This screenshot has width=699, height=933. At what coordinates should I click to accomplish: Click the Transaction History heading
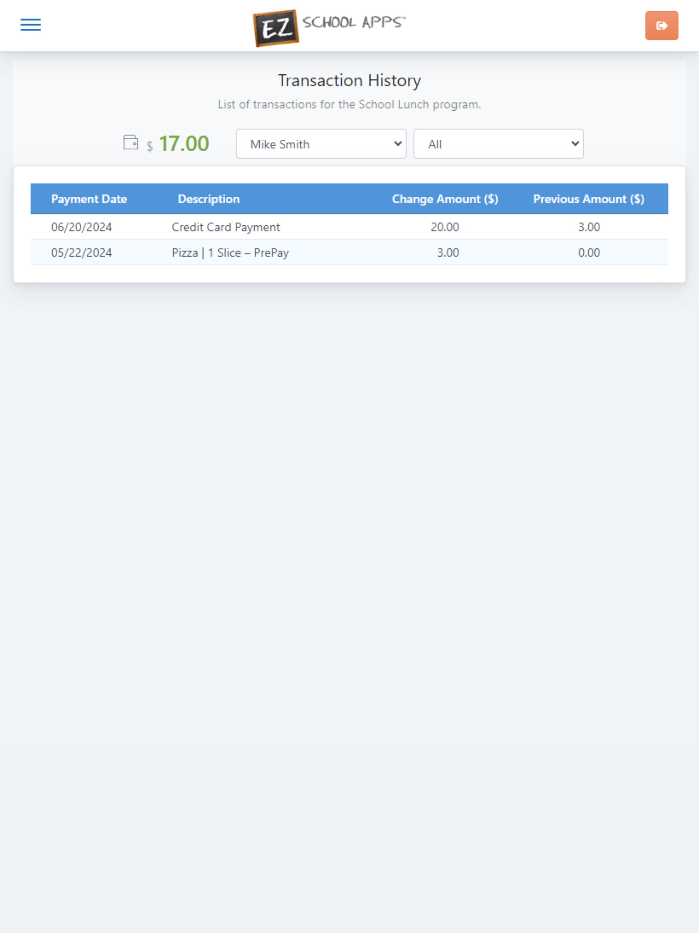(x=349, y=80)
